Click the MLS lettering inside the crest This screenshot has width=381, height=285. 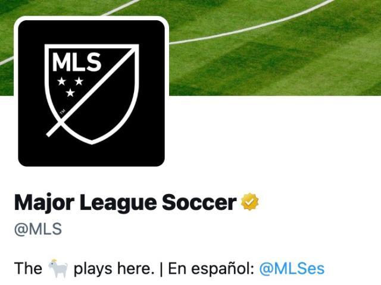[77, 62]
